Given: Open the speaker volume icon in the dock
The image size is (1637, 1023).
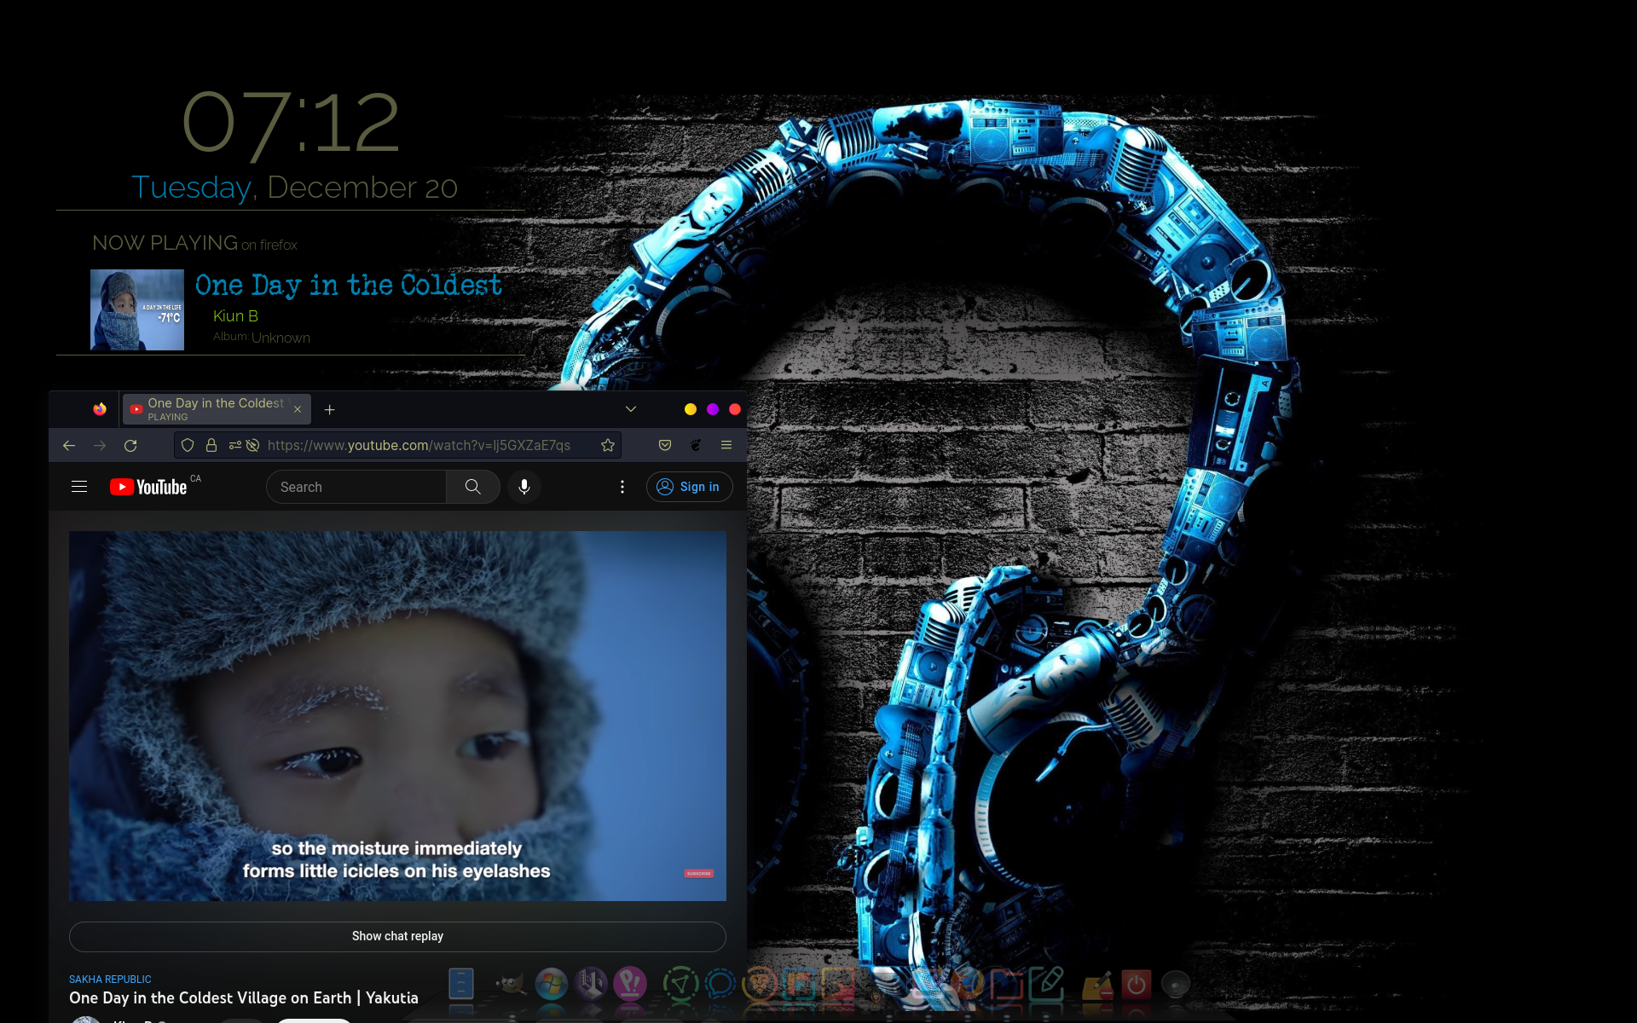Looking at the screenshot, I should click(x=1176, y=985).
